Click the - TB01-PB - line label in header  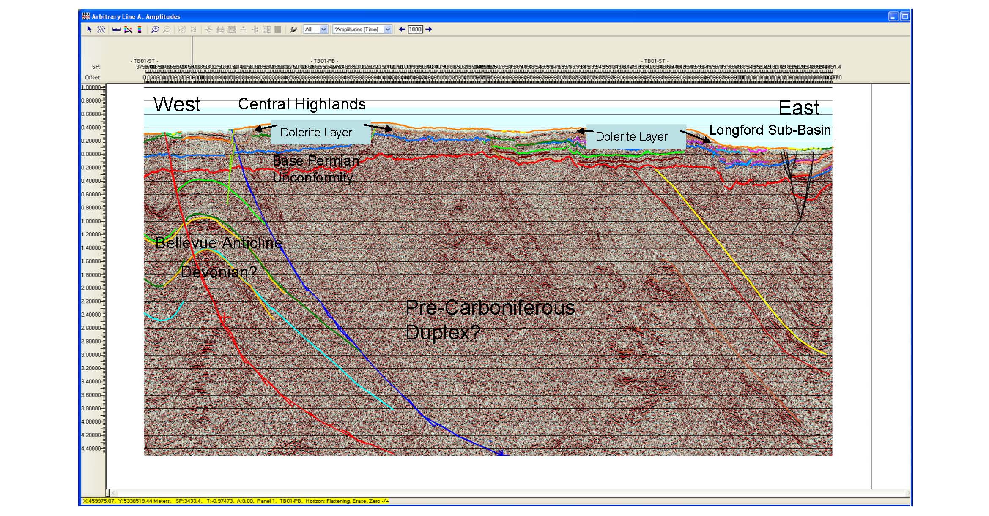[x=324, y=61]
